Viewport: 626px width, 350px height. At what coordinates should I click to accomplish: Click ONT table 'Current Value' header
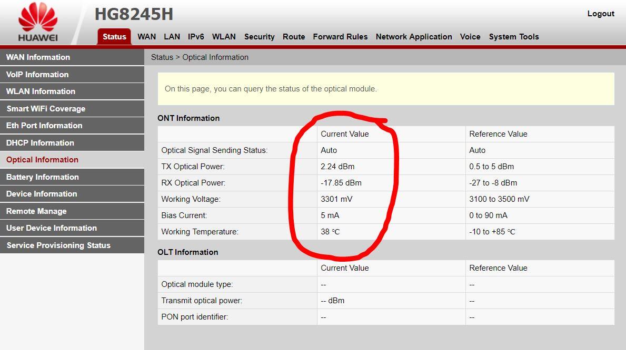tap(344, 134)
